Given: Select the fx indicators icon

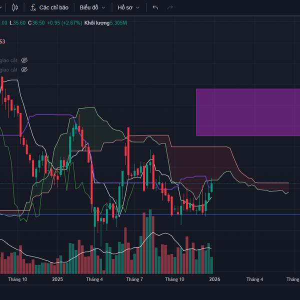Looking at the screenshot, I should [x=33, y=7].
